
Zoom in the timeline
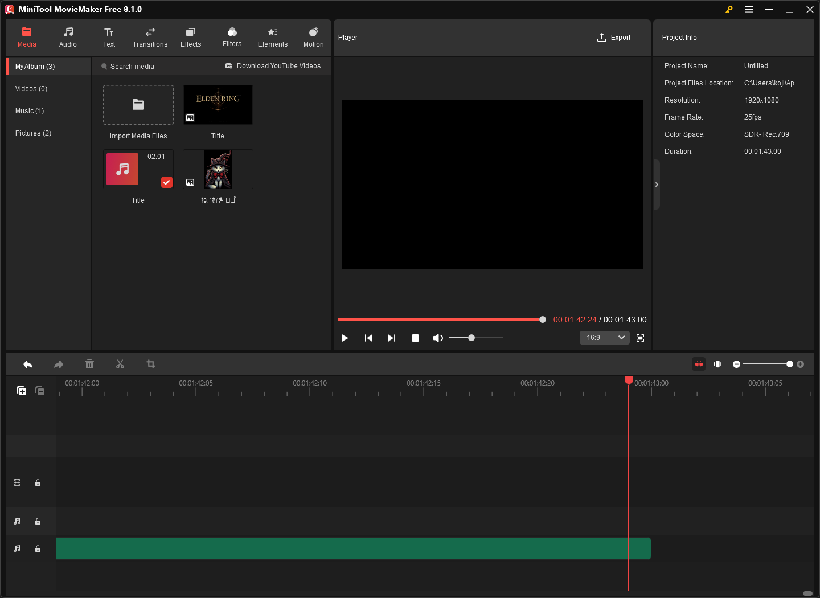(x=800, y=364)
